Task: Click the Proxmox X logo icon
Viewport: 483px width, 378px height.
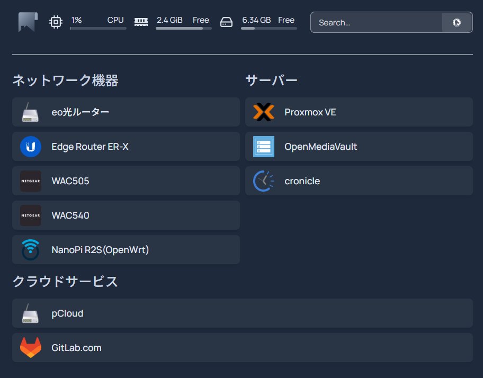Action: pyautogui.click(x=264, y=112)
